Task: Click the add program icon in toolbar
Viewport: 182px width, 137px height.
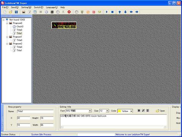Action: (24, 12)
